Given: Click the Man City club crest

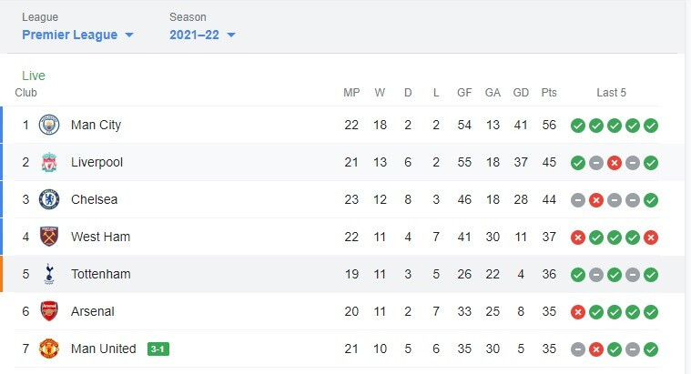Looking at the screenshot, I should click(x=49, y=125).
